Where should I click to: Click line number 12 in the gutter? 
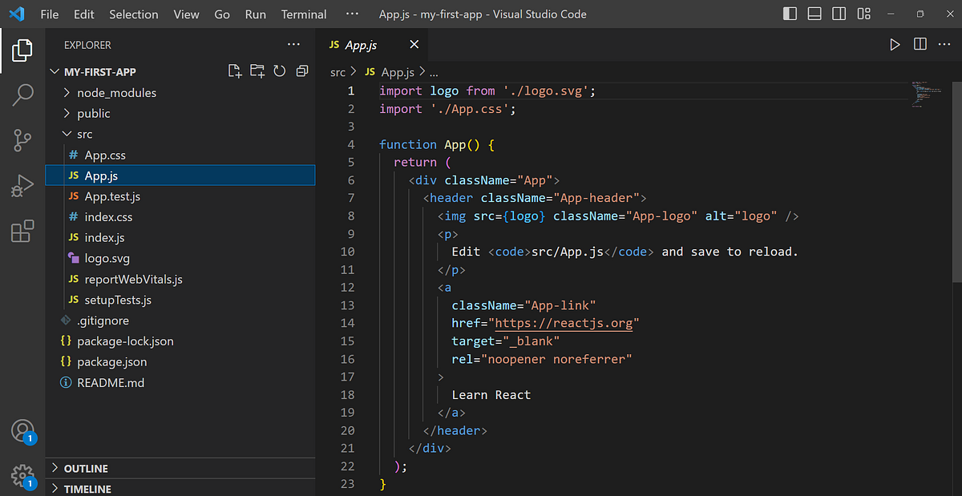(x=347, y=287)
